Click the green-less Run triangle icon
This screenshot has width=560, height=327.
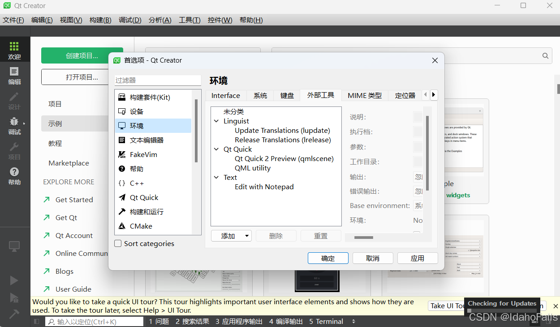14,280
